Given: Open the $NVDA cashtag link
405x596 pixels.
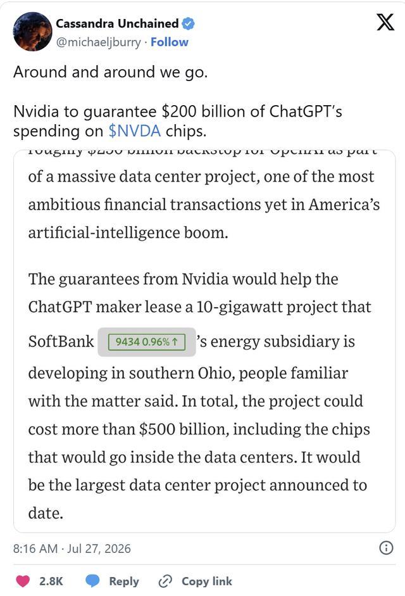Looking at the screenshot, I should coord(135,130).
